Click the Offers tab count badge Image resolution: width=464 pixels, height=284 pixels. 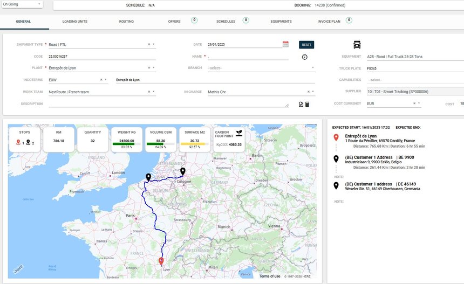click(194, 20)
